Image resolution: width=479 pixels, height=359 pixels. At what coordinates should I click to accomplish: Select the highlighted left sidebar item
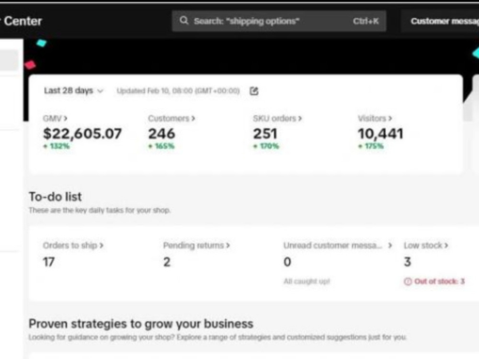tap(9, 60)
